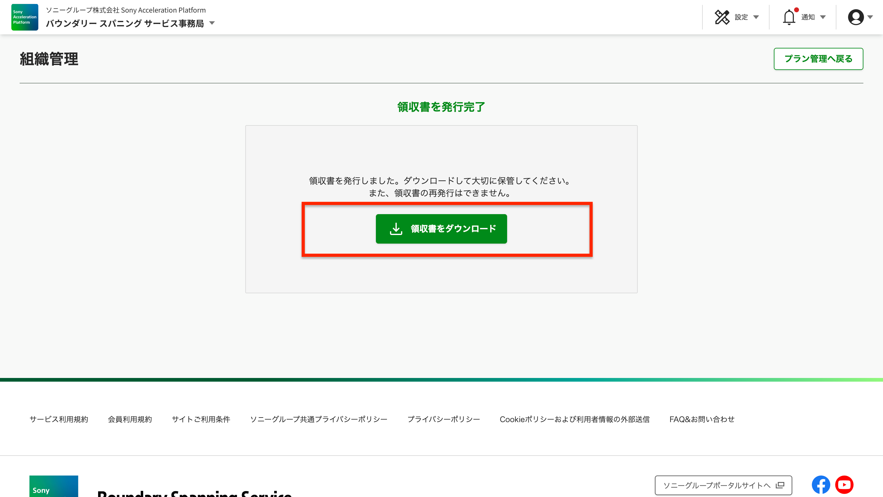
Task: Open the user account avatar
Action: pyautogui.click(x=856, y=17)
